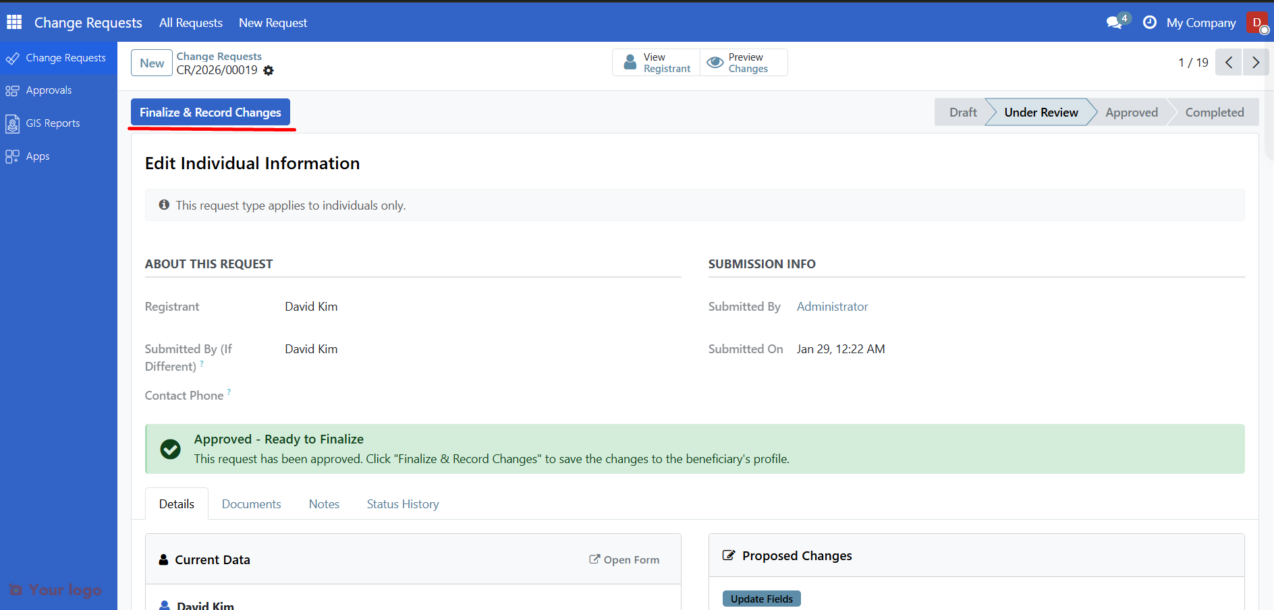This screenshot has width=1274, height=610.
Task: Click the New record button
Action: [x=152, y=63]
